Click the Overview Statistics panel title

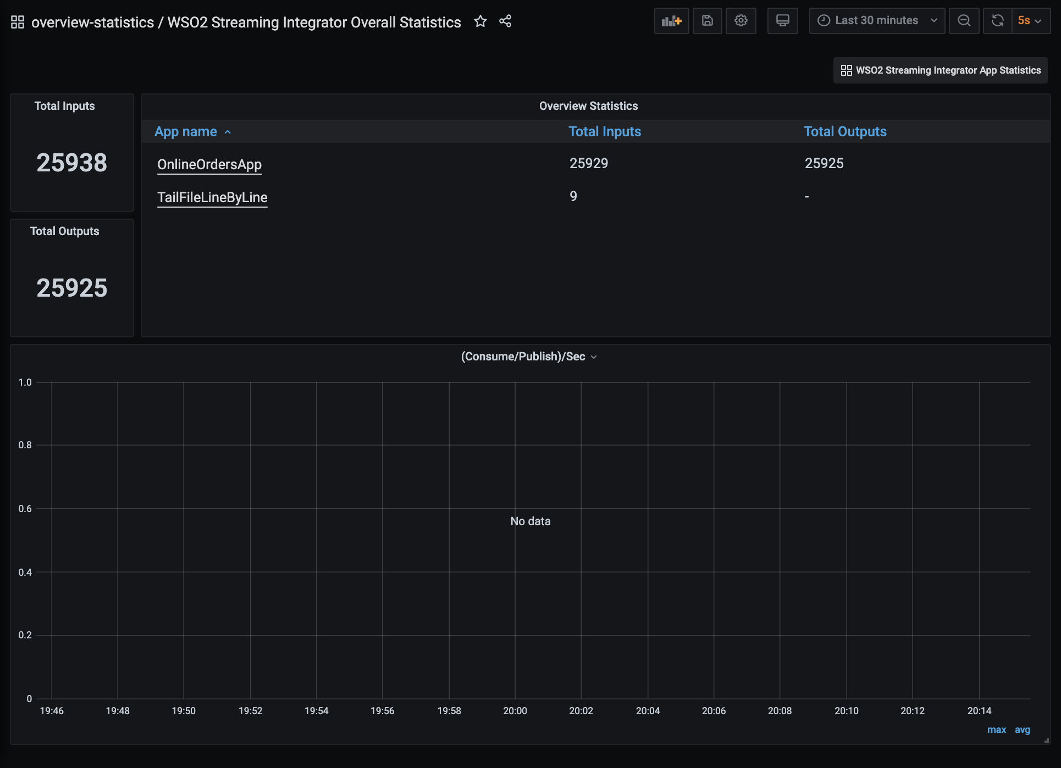point(588,106)
